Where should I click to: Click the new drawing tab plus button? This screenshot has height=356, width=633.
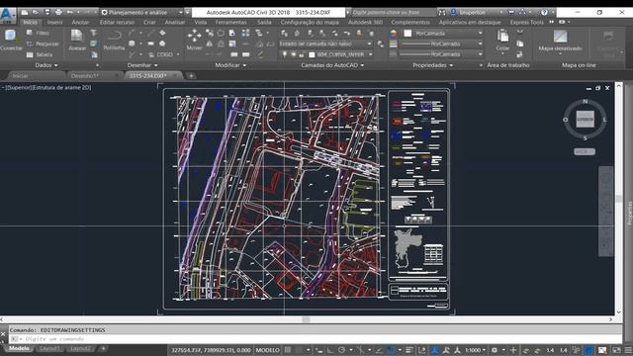click(x=191, y=75)
